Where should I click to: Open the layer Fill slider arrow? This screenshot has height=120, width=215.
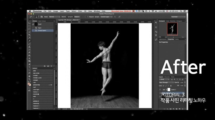(185, 85)
